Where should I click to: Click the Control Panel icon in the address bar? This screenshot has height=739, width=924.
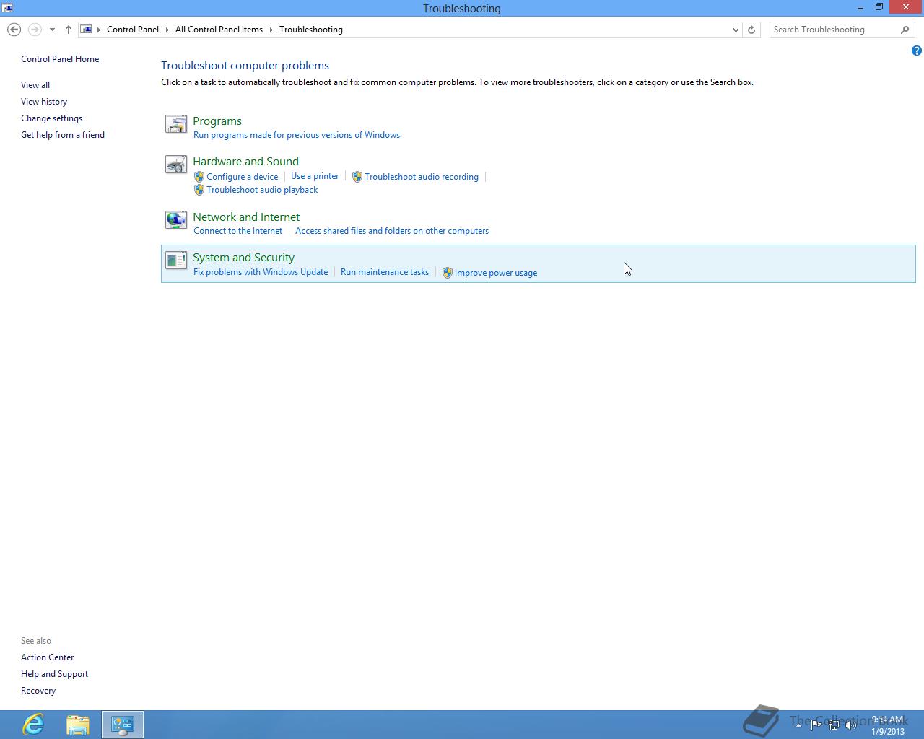[86, 30]
